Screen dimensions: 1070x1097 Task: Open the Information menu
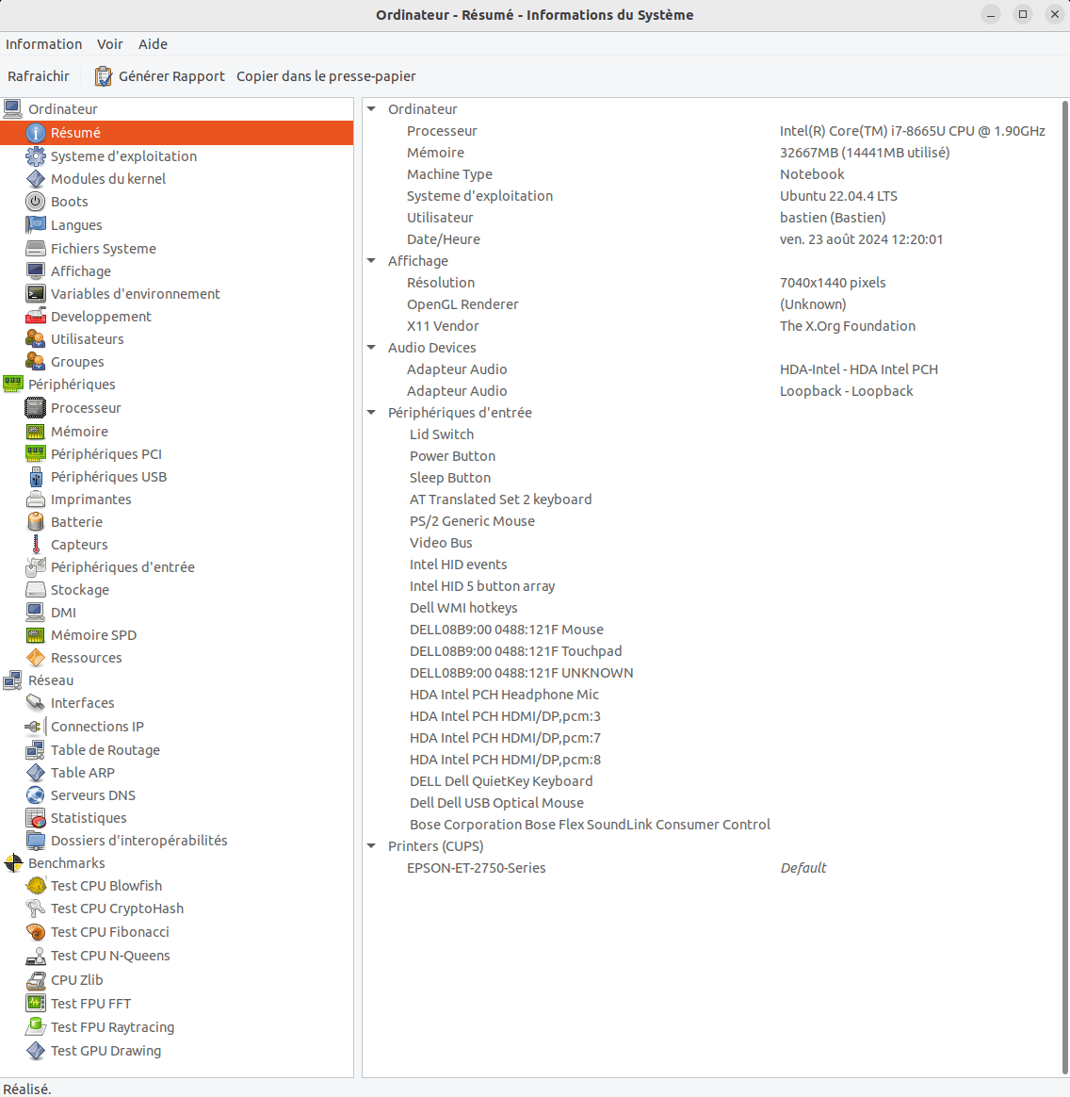(43, 44)
